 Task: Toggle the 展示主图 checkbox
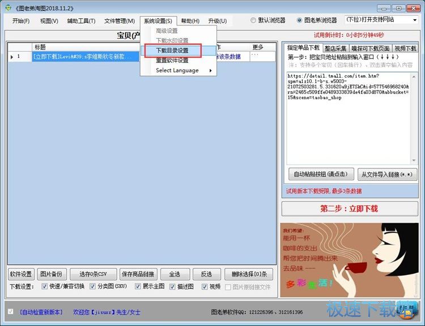pos(138,286)
